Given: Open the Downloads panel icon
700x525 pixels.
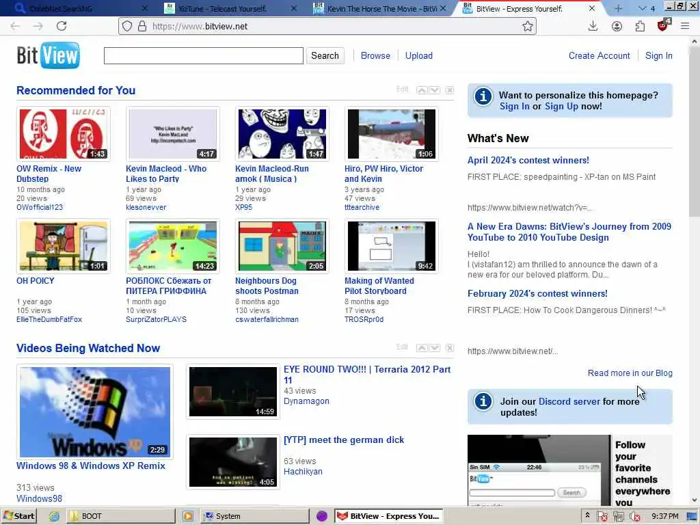Looking at the screenshot, I should click(x=593, y=27).
